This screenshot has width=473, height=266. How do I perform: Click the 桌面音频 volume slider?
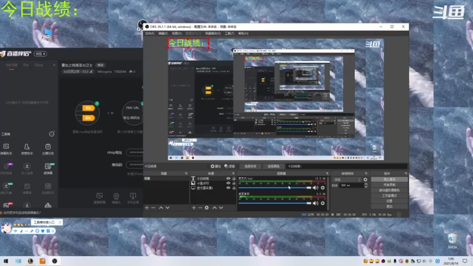tap(274, 203)
